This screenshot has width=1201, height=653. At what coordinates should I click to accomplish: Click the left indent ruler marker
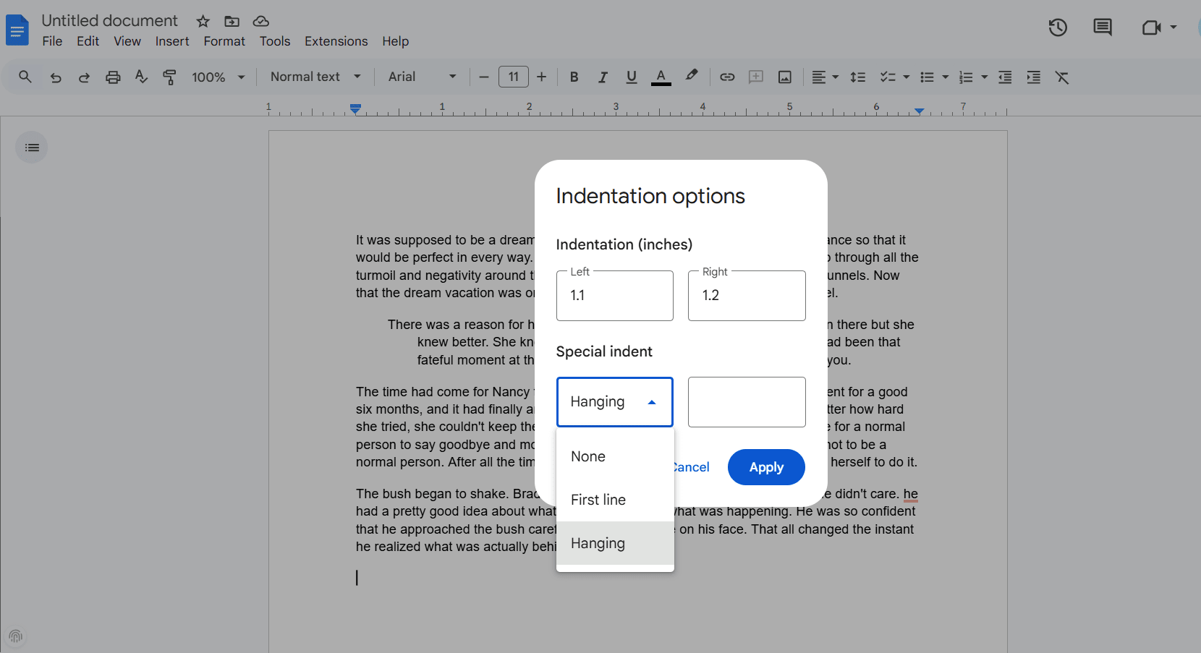[355, 109]
